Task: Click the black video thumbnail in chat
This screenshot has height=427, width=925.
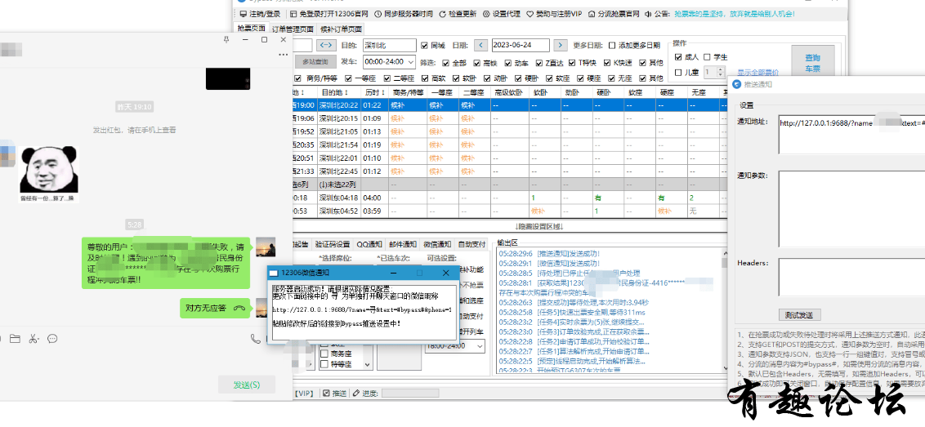Action: click(x=228, y=78)
